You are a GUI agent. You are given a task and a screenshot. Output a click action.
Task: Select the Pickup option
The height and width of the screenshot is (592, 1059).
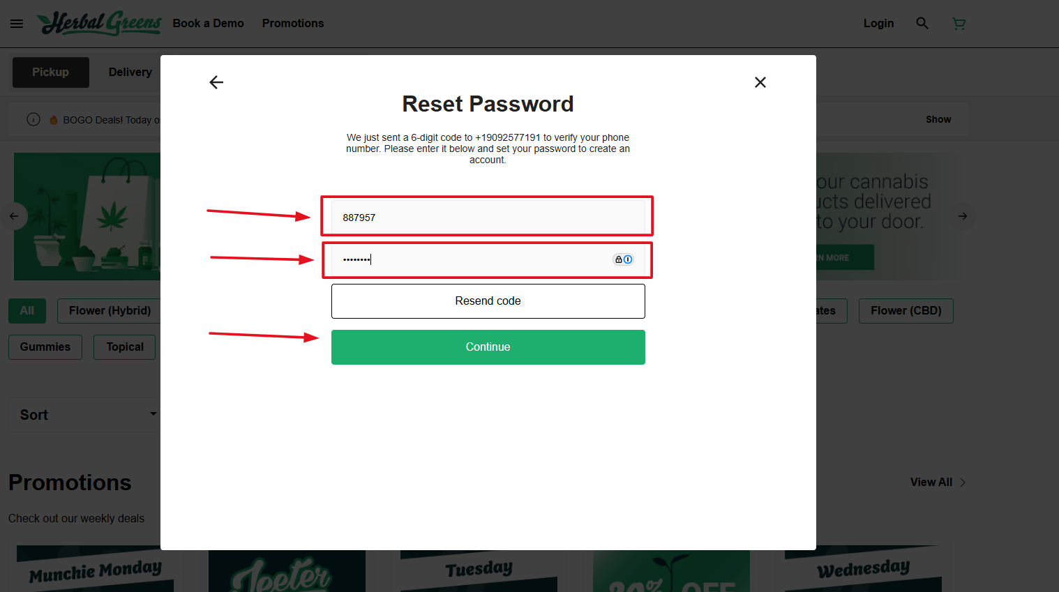(51, 73)
